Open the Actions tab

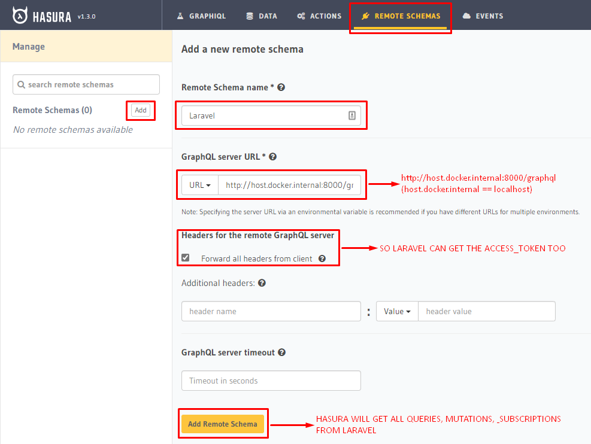tap(319, 16)
